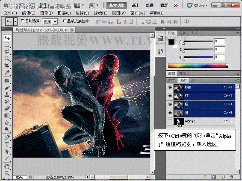Open the 图像(I) menu

[x=47, y=13]
